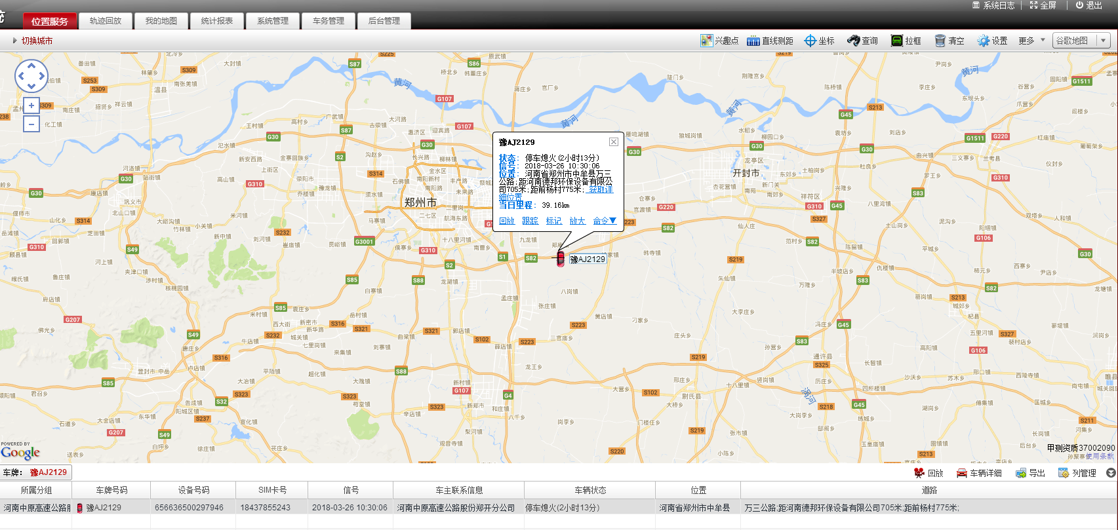Open the 车辆详细 vehicle details
1118x530 pixels.
pyautogui.click(x=962, y=473)
